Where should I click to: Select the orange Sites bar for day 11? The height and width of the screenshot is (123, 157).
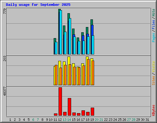pyautogui.click(x=56, y=75)
